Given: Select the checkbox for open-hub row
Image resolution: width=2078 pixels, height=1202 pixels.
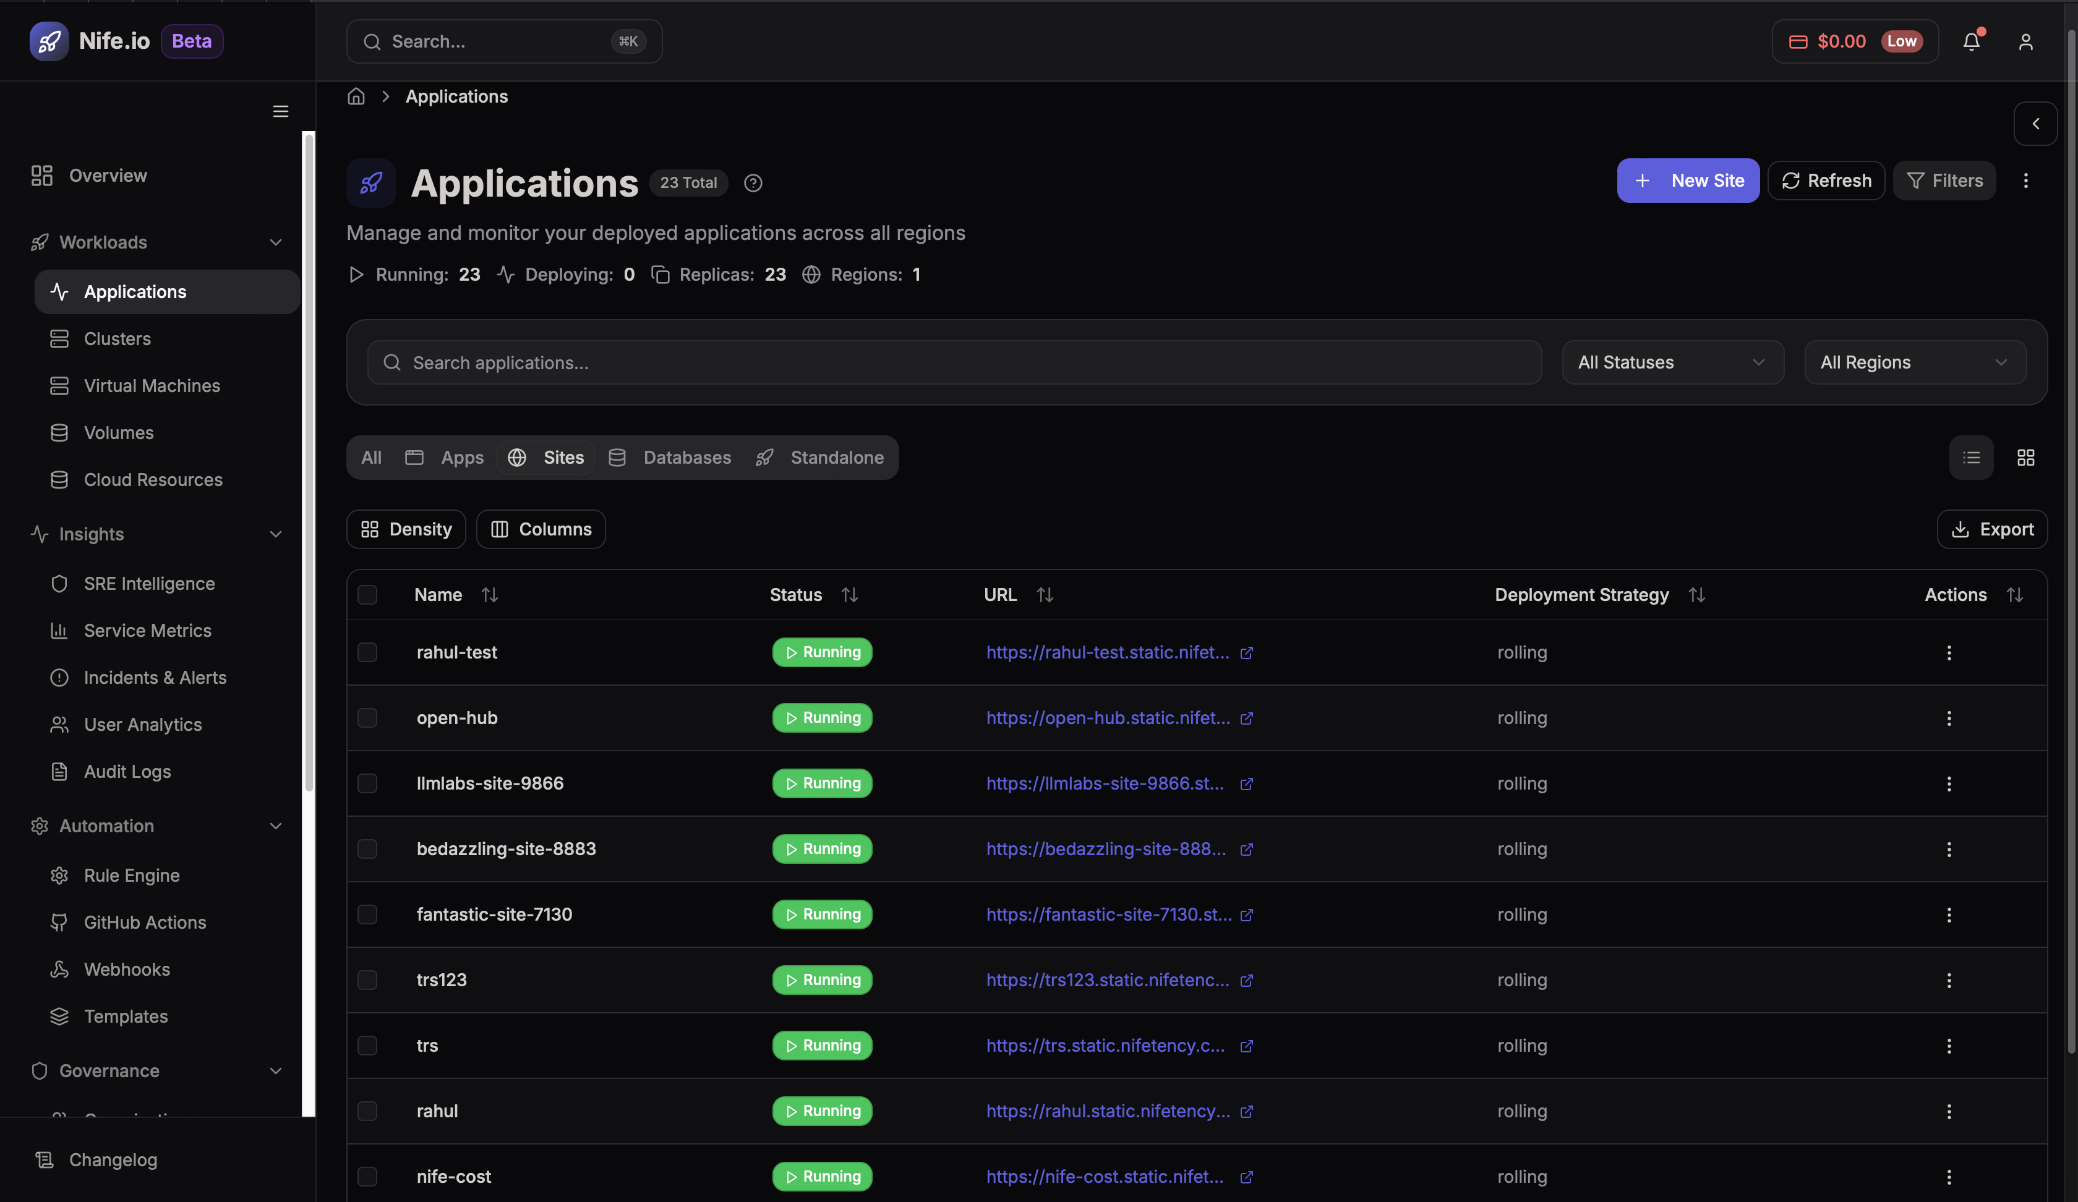Looking at the screenshot, I should coord(368,717).
